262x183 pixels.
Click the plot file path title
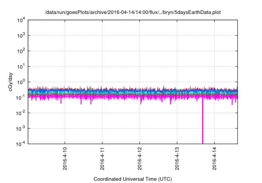pyautogui.click(x=133, y=12)
